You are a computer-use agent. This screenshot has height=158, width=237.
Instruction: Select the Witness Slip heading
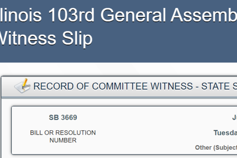click(x=46, y=38)
